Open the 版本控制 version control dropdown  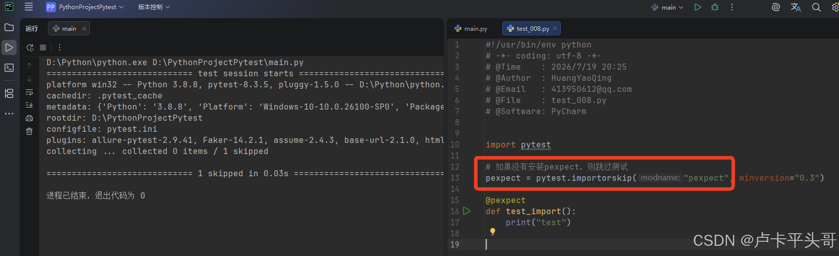click(x=154, y=7)
